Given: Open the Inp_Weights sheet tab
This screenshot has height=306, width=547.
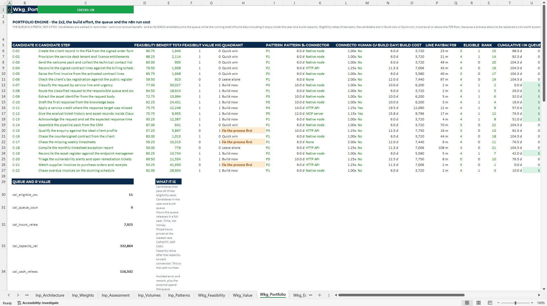Looking at the screenshot, I should click(x=83, y=295).
